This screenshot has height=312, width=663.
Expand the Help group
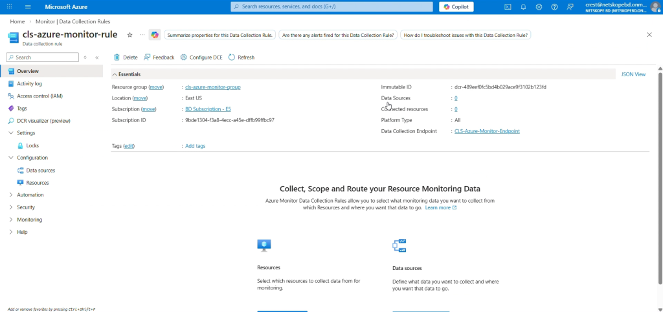pos(11,232)
